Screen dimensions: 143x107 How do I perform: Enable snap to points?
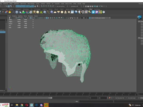(x=46, y=6)
